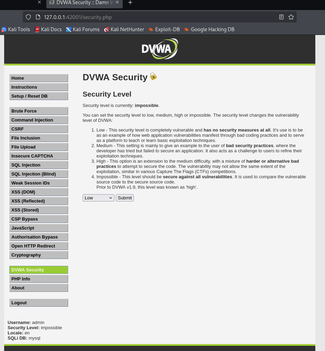The width and height of the screenshot is (325, 351).
Task: Open Cryptography module
Action: click(x=39, y=255)
